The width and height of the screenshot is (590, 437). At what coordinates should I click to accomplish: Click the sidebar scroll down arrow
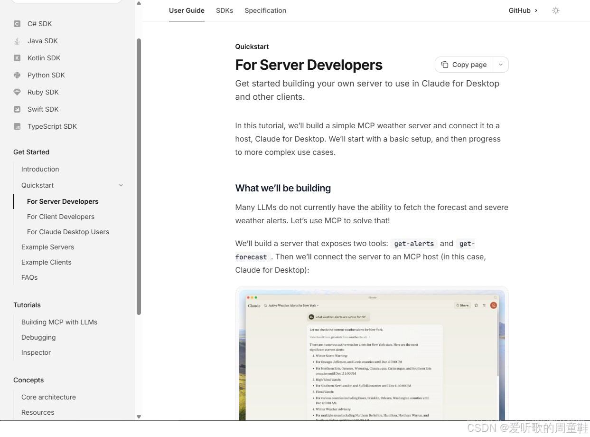click(x=139, y=417)
